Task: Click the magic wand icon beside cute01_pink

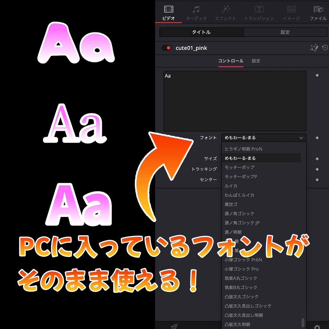Action: tap(314, 48)
